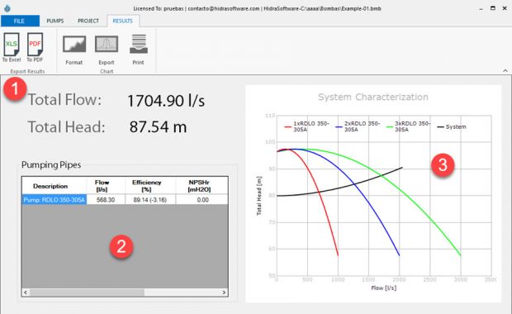The height and width of the screenshot is (314, 512).
Task: Click the Description column header
Action: coord(55,186)
